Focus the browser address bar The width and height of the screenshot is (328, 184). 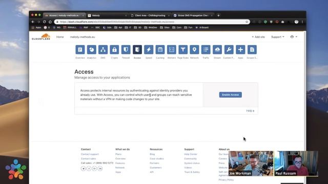click(x=152, y=21)
